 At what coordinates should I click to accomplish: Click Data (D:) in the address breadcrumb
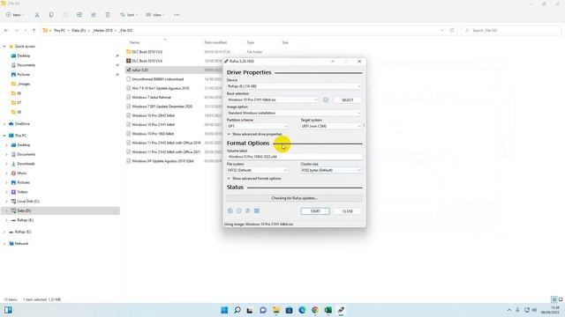pyautogui.click(x=79, y=31)
